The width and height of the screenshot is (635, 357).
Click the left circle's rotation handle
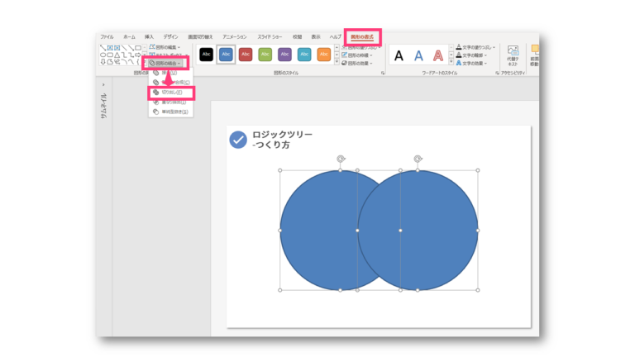(x=341, y=159)
